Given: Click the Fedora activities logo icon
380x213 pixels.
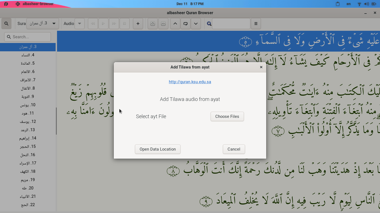Looking at the screenshot, I should [6, 4].
